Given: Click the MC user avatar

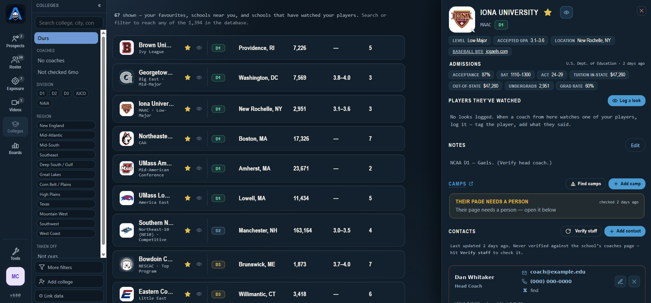Looking at the screenshot, I should pos(15,276).
